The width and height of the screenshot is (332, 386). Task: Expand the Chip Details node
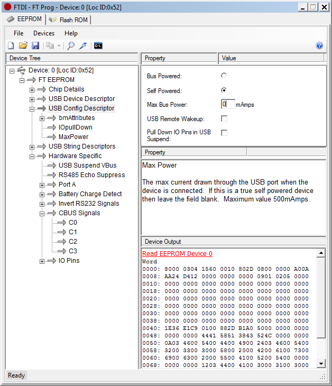click(32, 90)
